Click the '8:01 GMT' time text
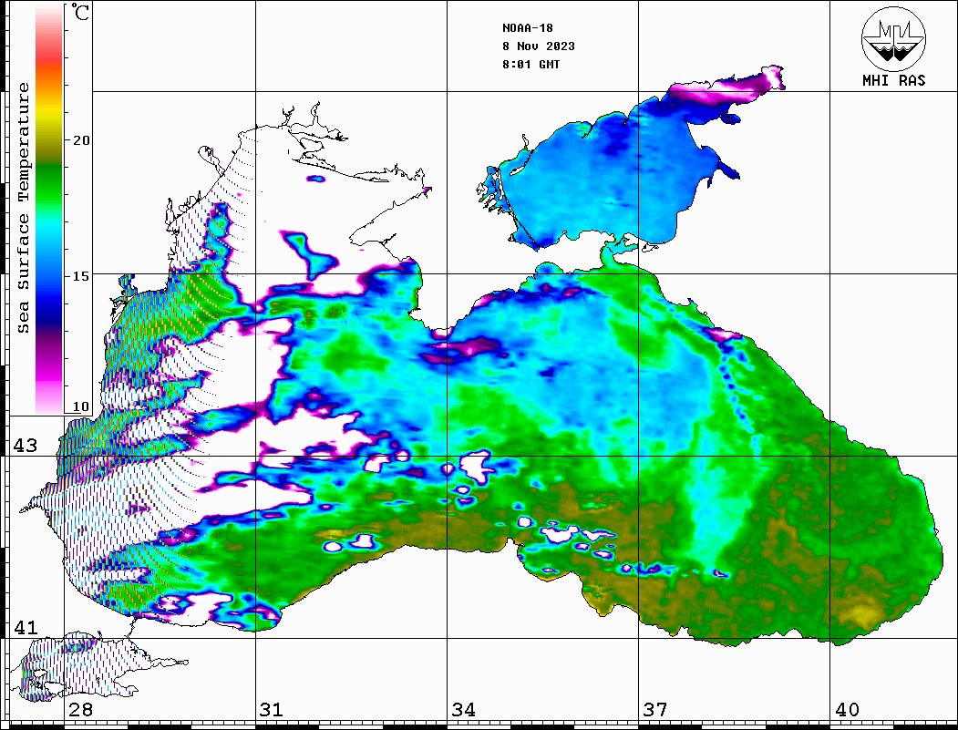The height and width of the screenshot is (730, 958). (x=531, y=65)
